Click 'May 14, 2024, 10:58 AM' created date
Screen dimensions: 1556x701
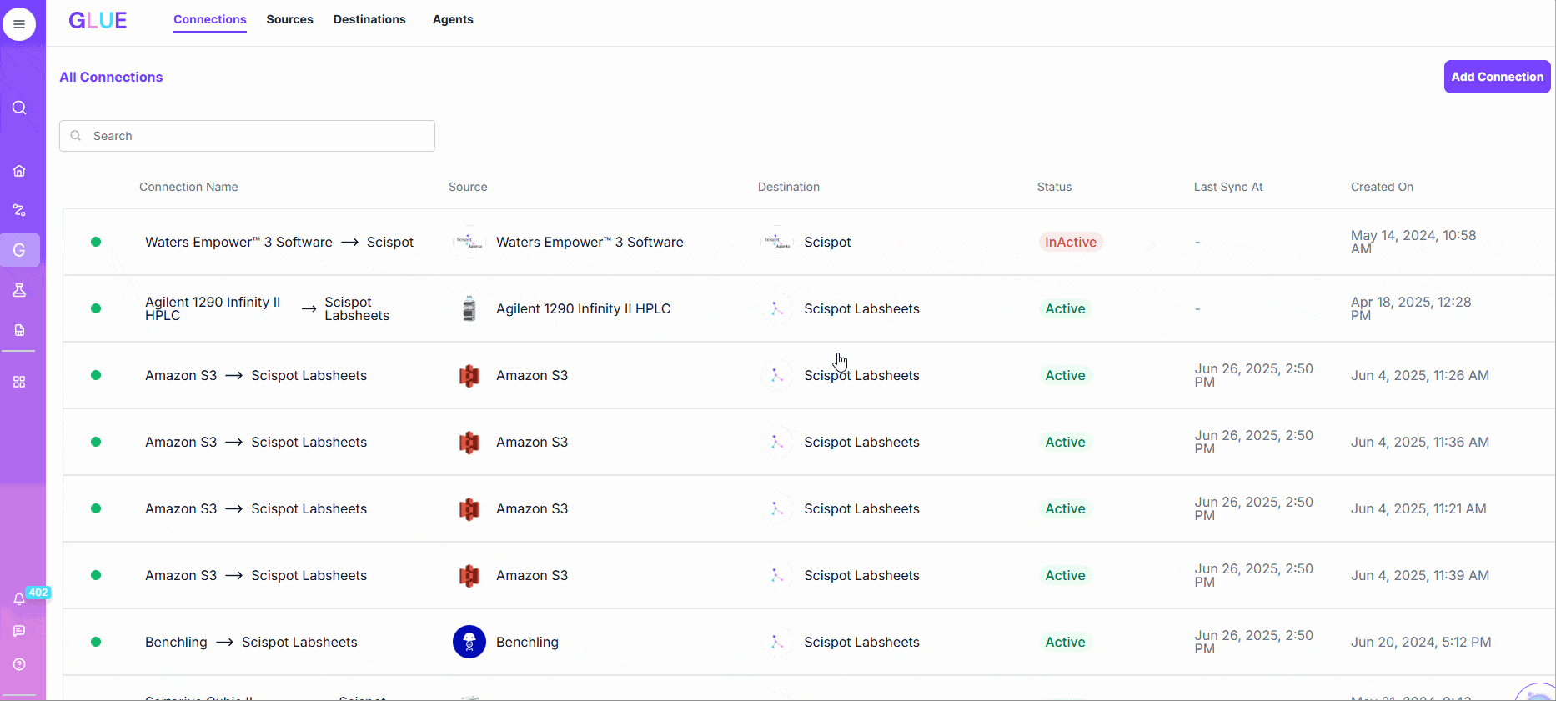coord(1413,242)
